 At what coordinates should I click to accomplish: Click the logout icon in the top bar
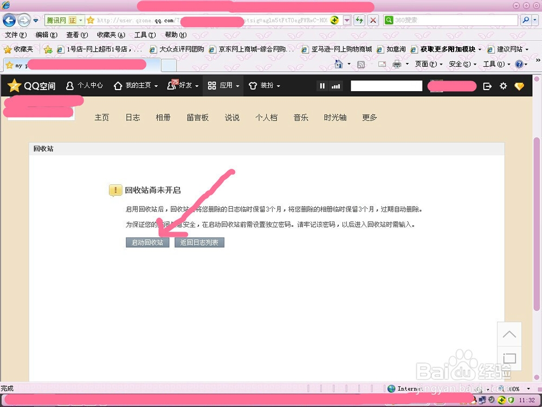(x=487, y=86)
